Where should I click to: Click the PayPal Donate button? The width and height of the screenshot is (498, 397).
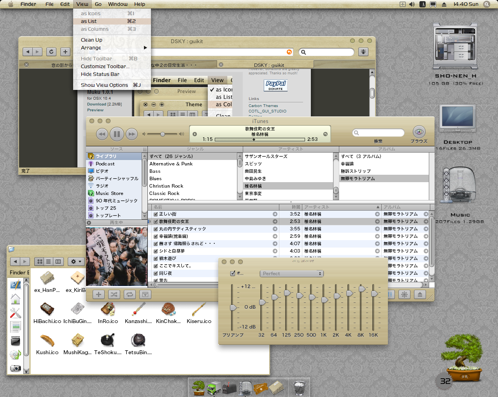pos(276,85)
